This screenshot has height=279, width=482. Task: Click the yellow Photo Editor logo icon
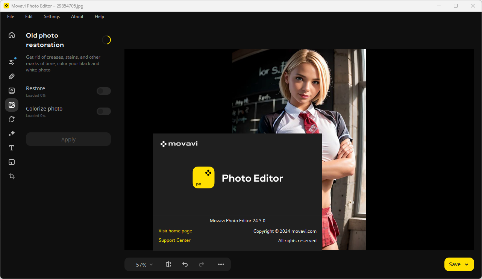(x=203, y=177)
